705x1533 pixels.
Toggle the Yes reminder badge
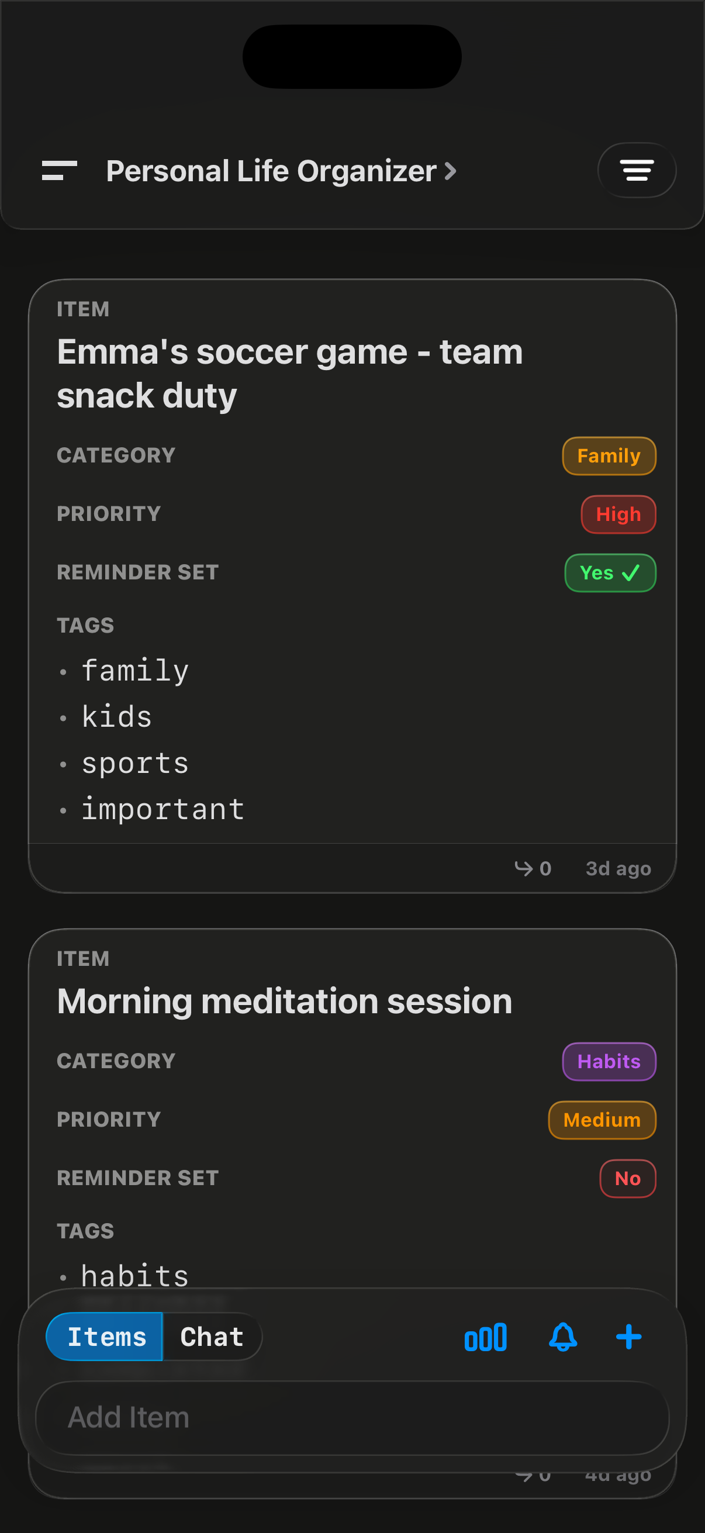[610, 573]
